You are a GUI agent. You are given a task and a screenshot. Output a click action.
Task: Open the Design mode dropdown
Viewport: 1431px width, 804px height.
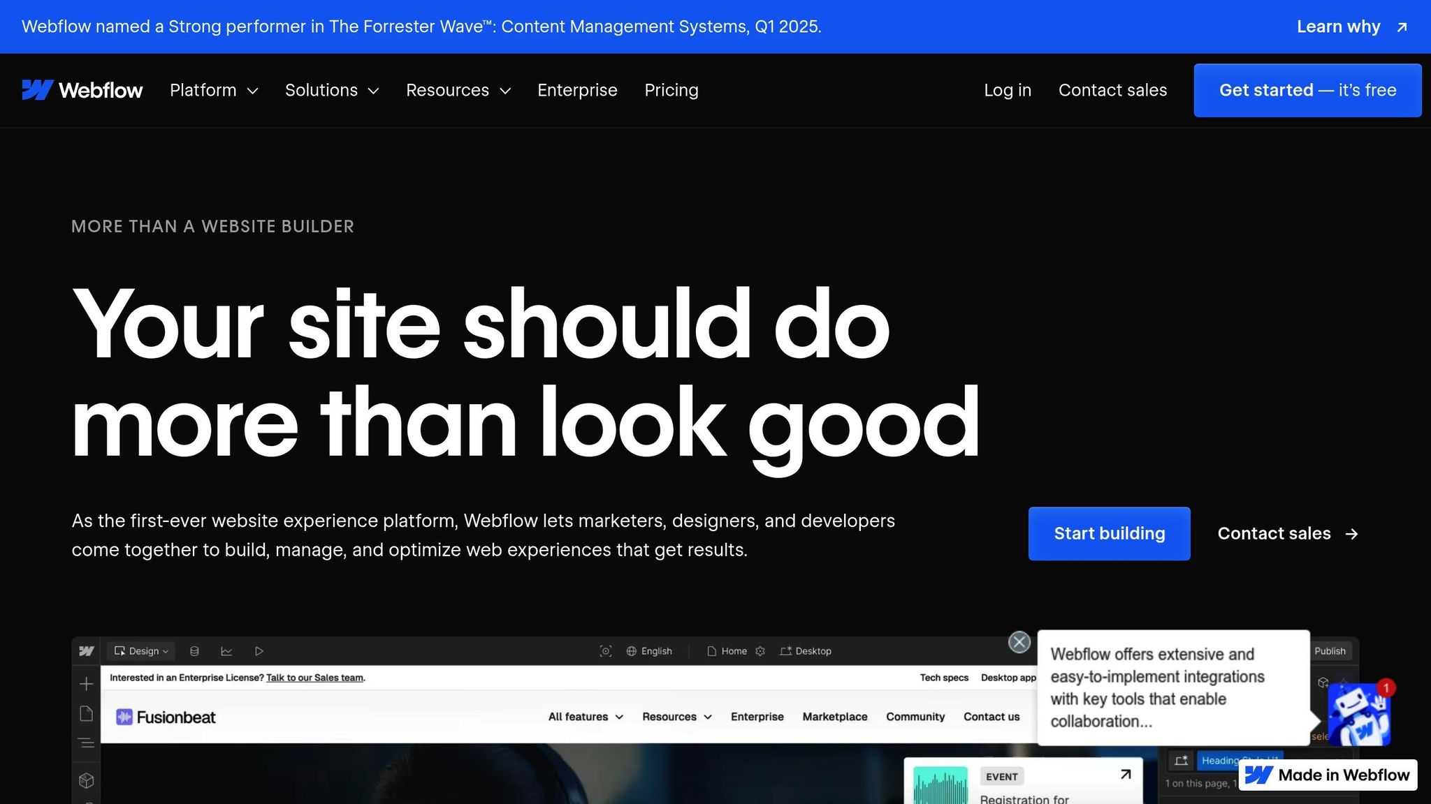click(141, 650)
